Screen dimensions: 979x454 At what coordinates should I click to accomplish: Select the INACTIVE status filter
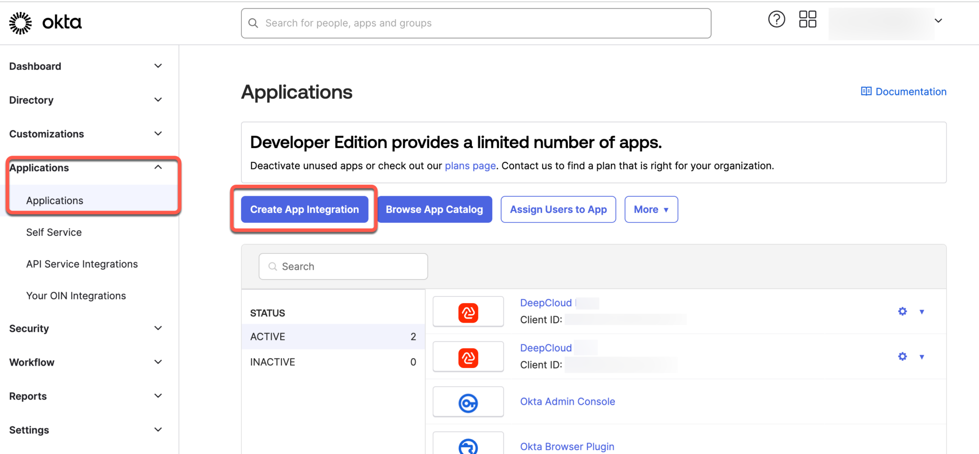272,361
